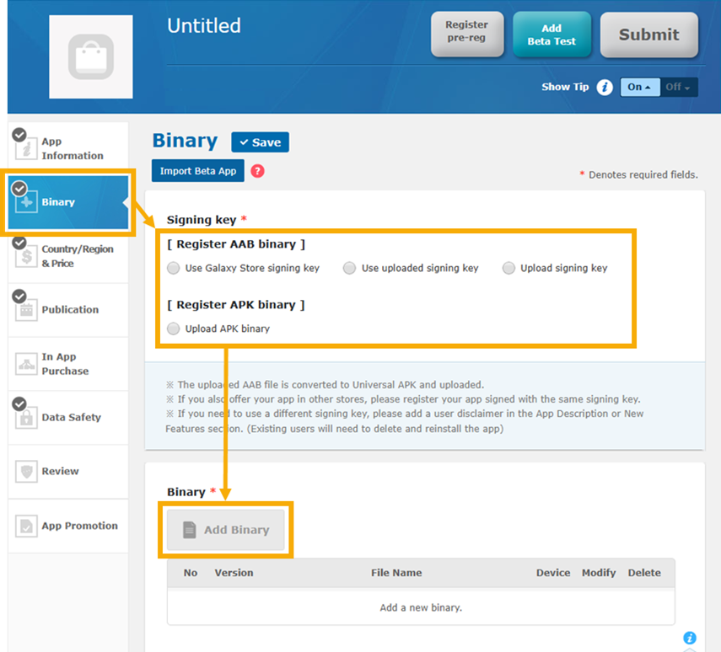Viewport: 721px width, 652px height.
Task: Choose the Upload signing key radio button
Action: (508, 269)
